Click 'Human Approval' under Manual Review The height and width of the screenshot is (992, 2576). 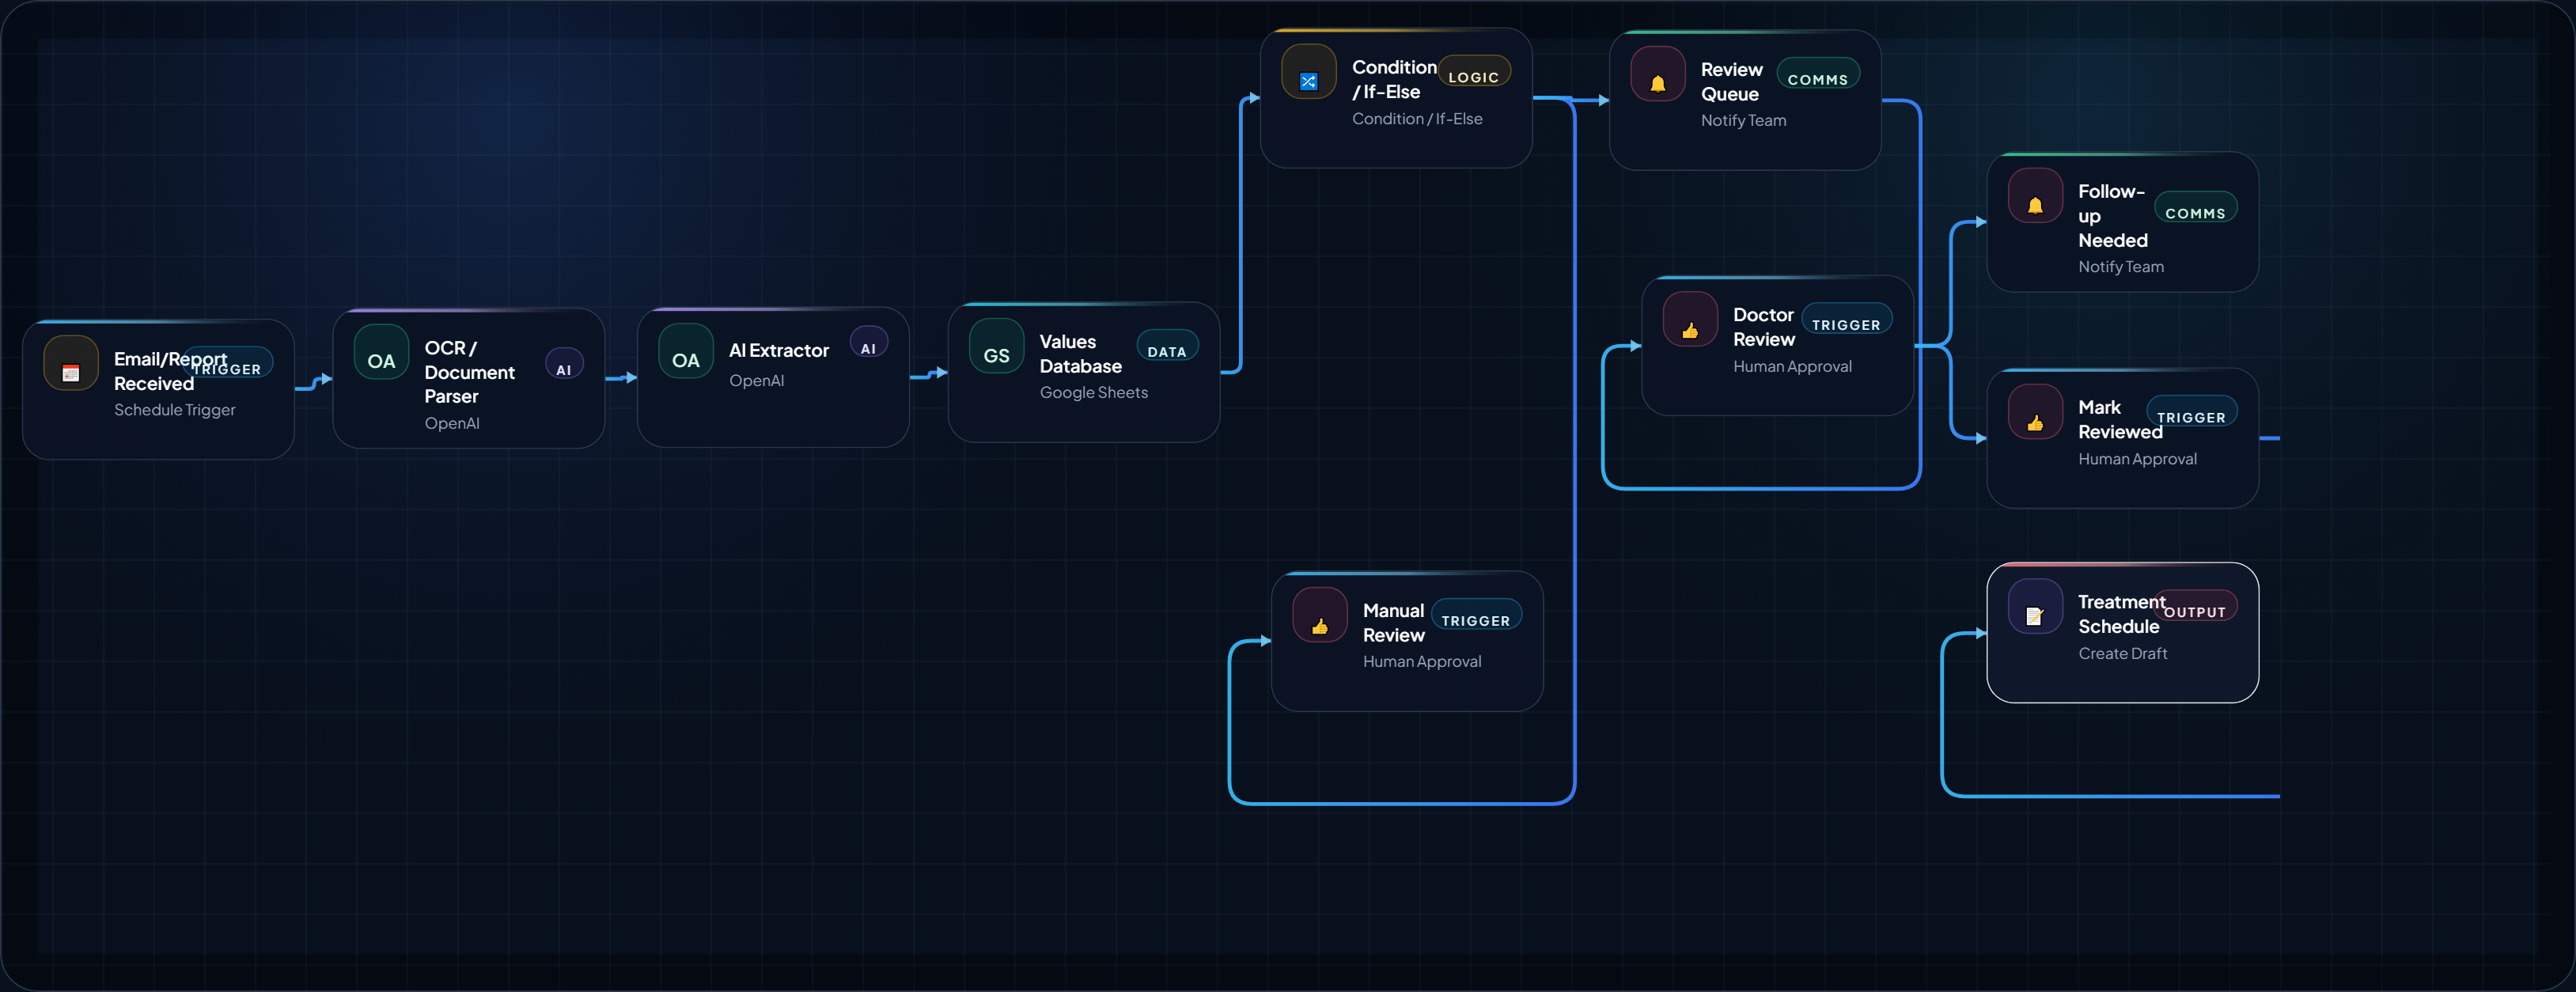click(x=1422, y=662)
